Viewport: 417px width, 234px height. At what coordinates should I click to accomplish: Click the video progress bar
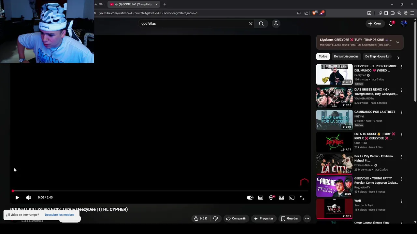[160, 191]
